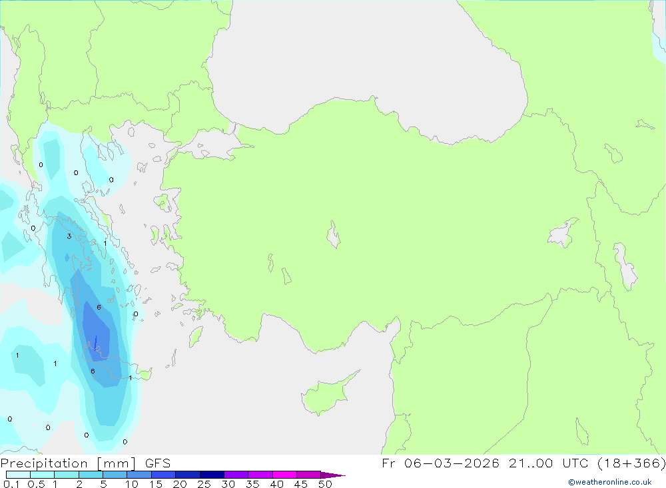The image size is (666, 488).
Task: Pick the 10 to 15 mm legend swatch
Action: click(139, 475)
